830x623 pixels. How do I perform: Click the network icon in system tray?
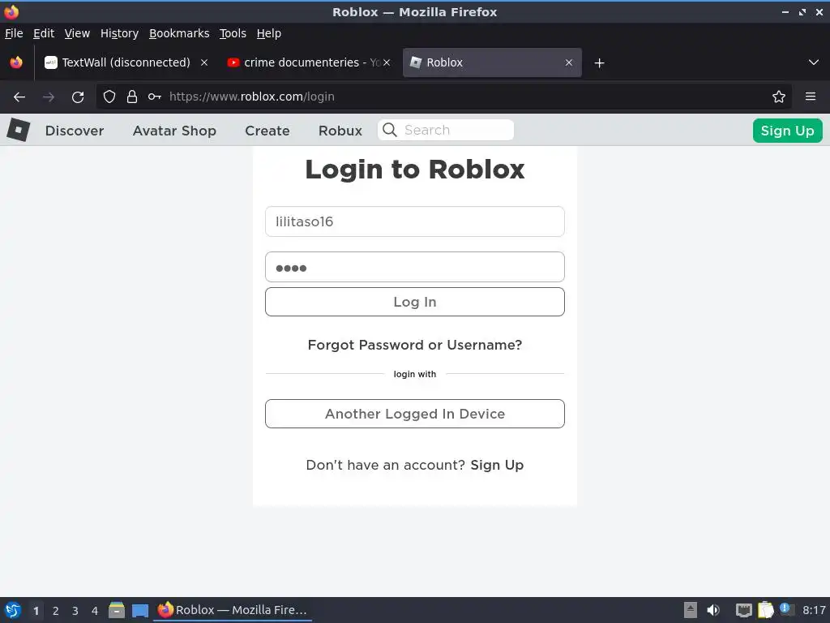[744, 610]
